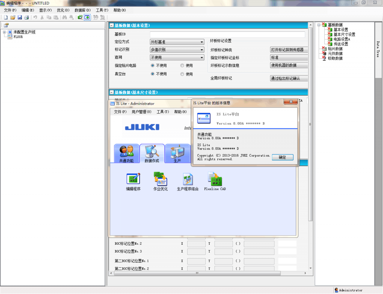The height and width of the screenshot is (294, 383).
Task: Click the Open folder toolbar icon
Action: 13,17
